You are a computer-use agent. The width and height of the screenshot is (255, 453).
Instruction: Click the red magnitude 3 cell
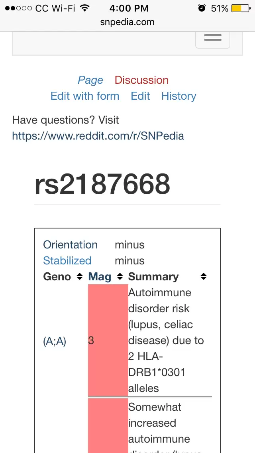tap(108, 341)
